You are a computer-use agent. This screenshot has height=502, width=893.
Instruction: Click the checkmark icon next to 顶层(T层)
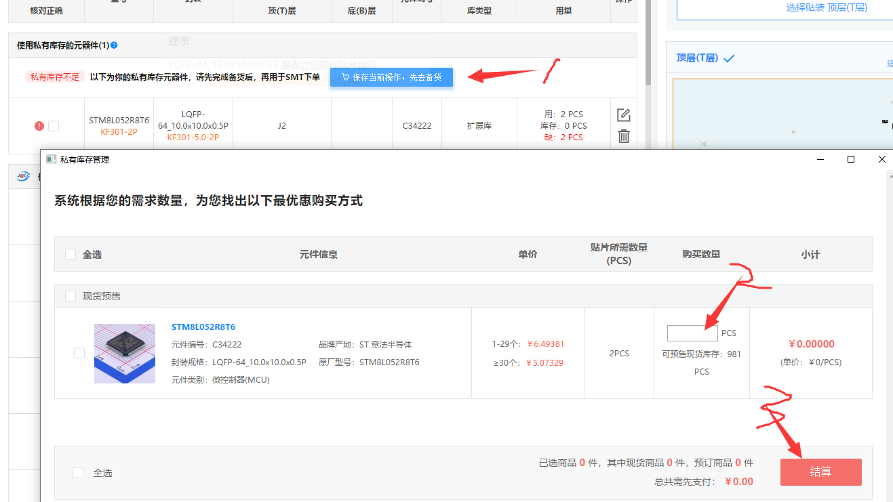[729, 58]
